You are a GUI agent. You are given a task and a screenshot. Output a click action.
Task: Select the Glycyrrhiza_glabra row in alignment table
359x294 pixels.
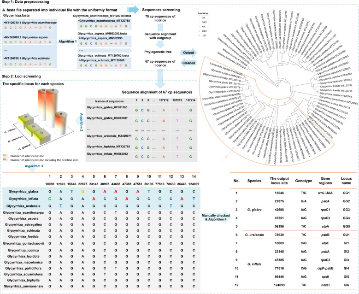(x=101, y=191)
